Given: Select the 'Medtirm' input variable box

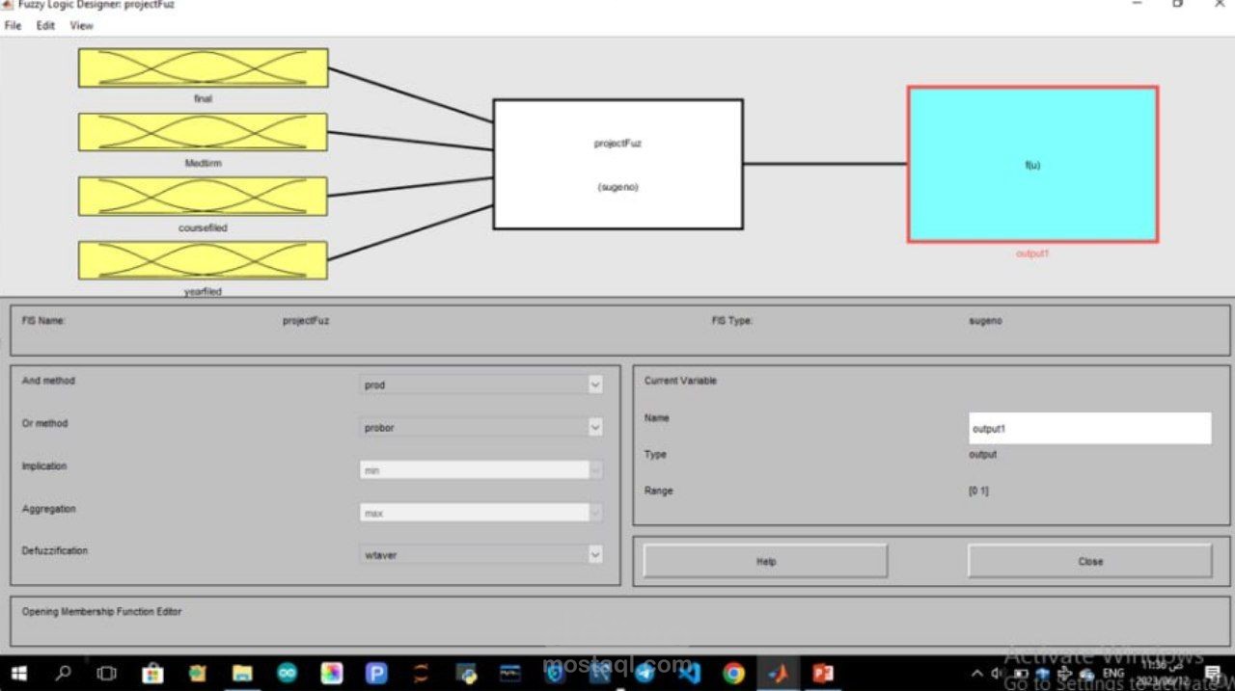Looking at the screenshot, I should (203, 132).
